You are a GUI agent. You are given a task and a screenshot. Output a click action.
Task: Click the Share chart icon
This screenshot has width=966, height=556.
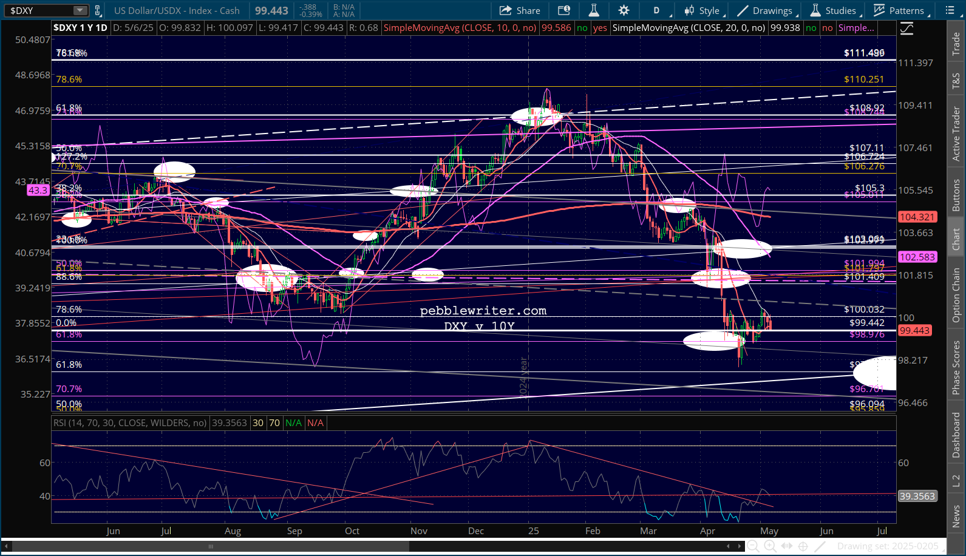520,10
